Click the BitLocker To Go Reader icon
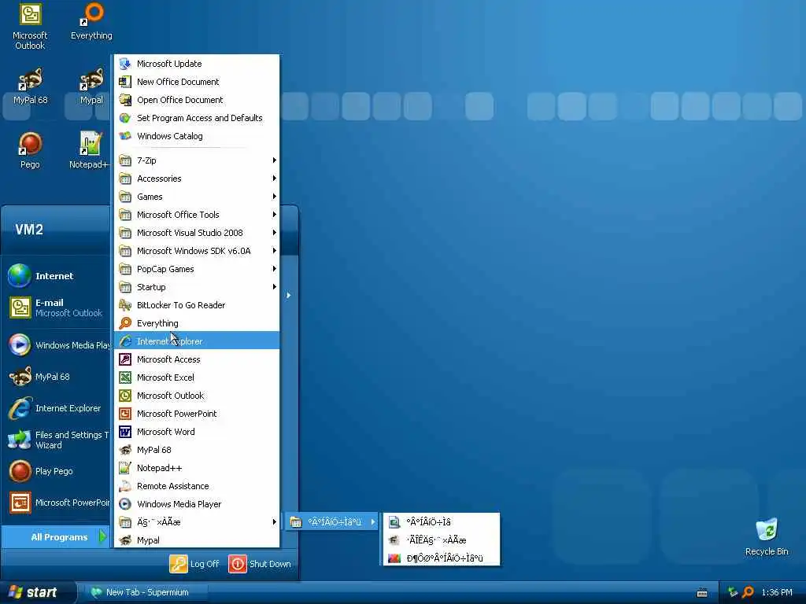806x604 pixels. [125, 305]
